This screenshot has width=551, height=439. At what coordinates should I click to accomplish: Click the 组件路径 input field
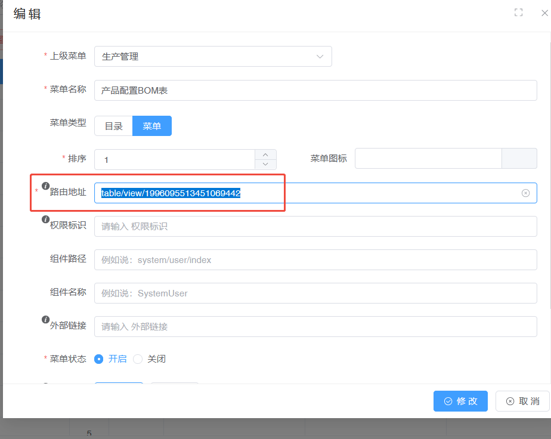point(315,259)
